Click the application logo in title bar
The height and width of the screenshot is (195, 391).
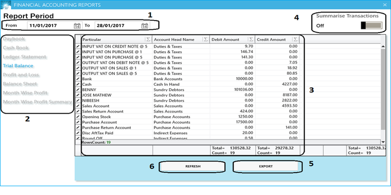pos(5,4)
